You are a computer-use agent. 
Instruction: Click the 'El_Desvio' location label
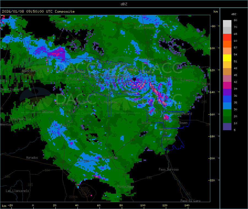tap(64, 104)
